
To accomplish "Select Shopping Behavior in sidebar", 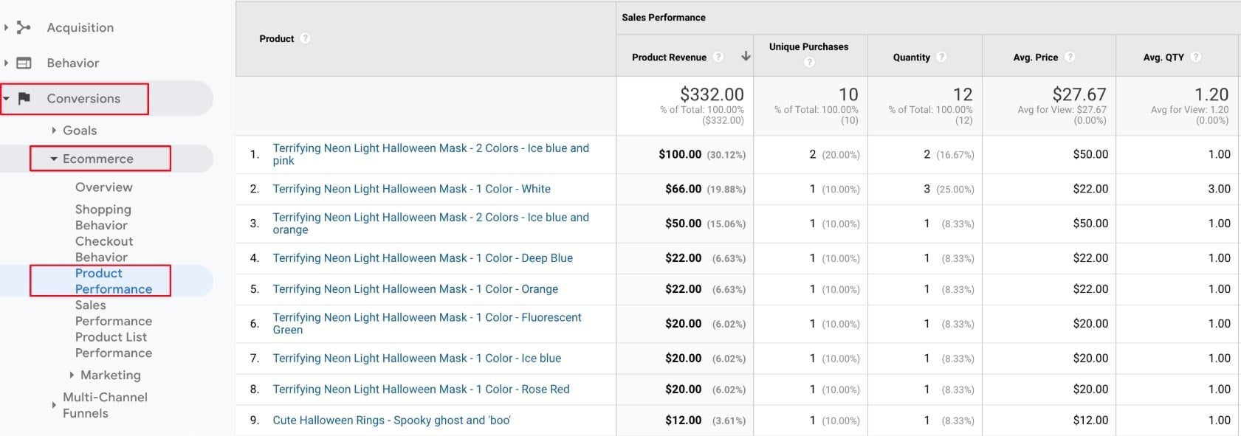I will [103, 217].
